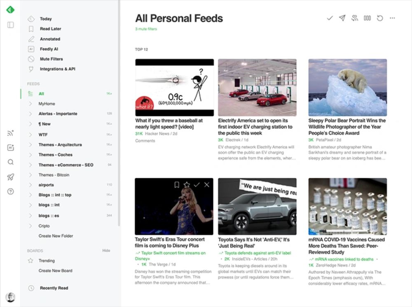Click Create New Board
The width and height of the screenshot is (412, 307).
pyautogui.click(x=56, y=270)
